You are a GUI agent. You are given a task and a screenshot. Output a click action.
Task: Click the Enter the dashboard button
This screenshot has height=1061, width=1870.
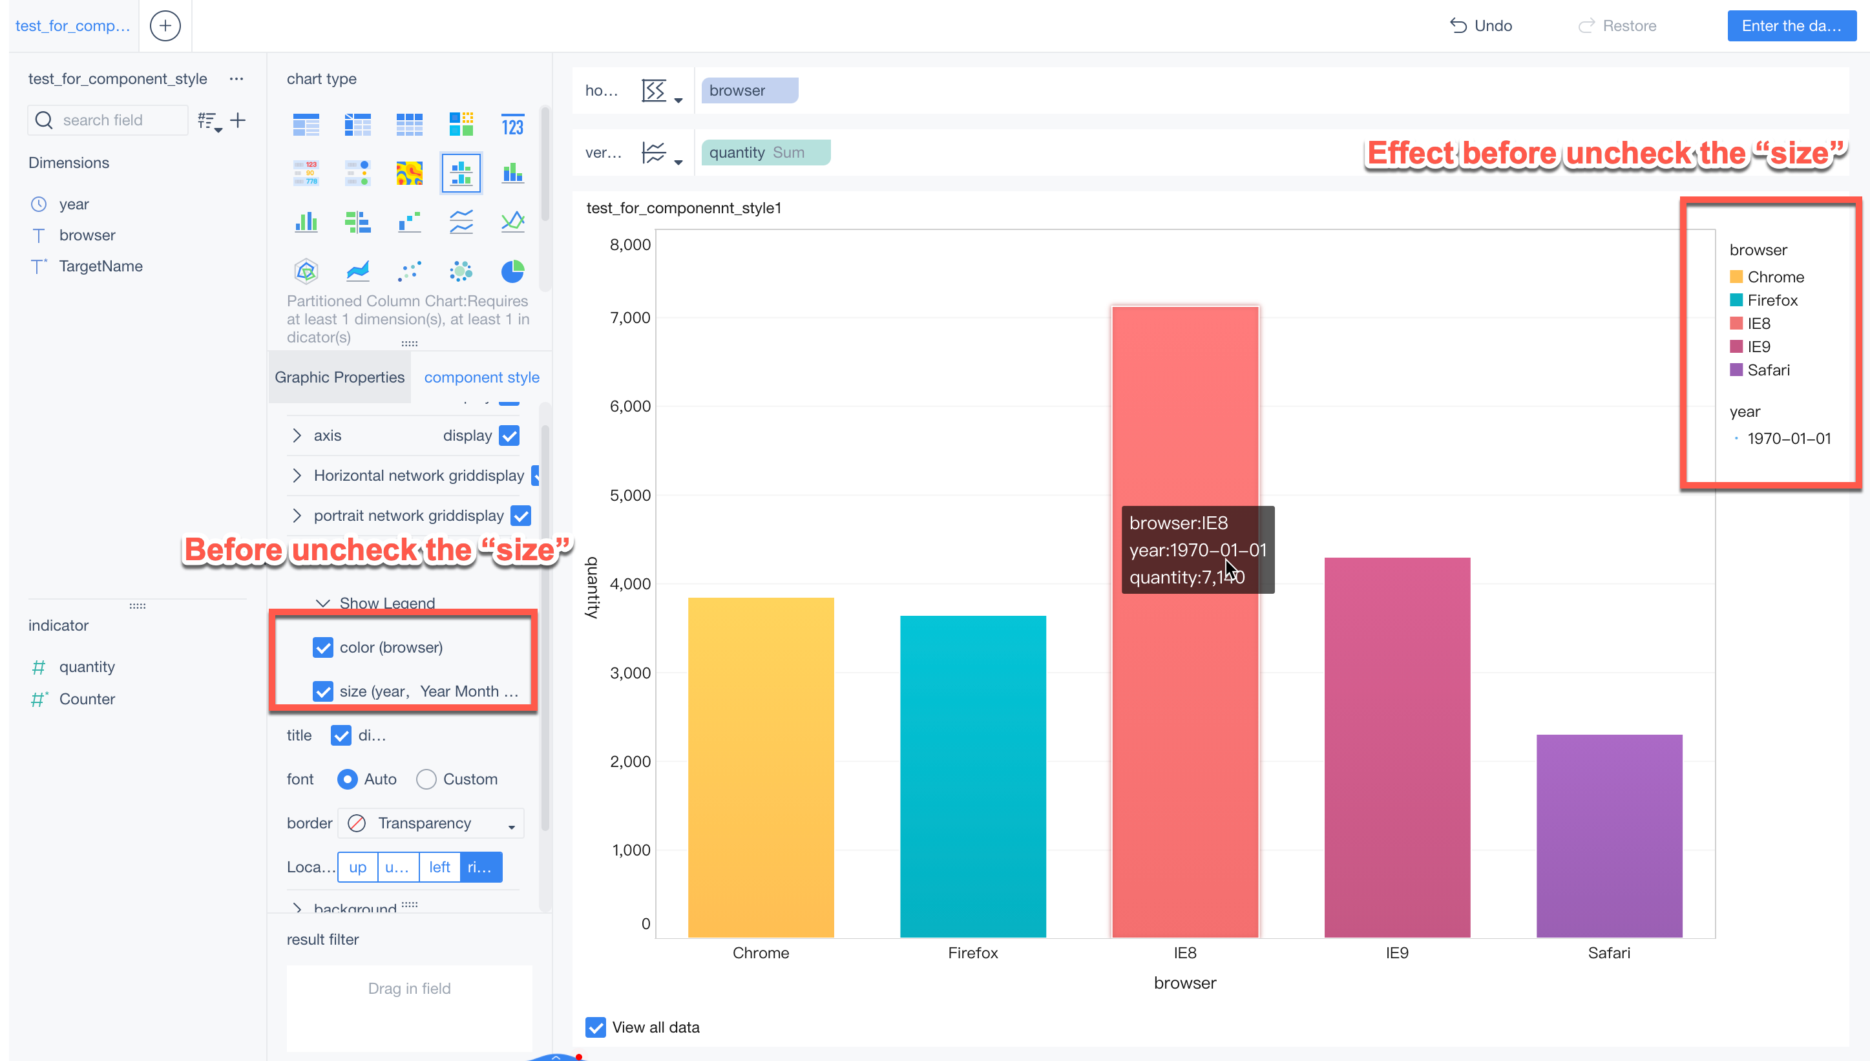point(1791,25)
